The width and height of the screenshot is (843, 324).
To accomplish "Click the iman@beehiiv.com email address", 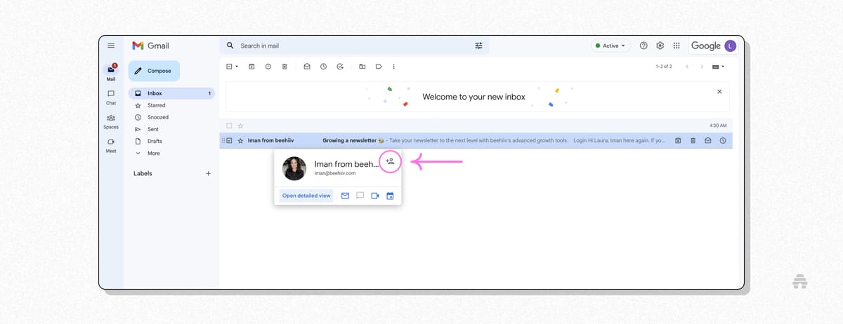I will [334, 173].
